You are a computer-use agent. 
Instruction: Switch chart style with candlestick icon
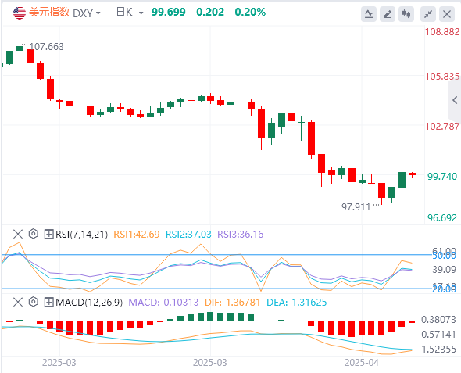[406, 14]
